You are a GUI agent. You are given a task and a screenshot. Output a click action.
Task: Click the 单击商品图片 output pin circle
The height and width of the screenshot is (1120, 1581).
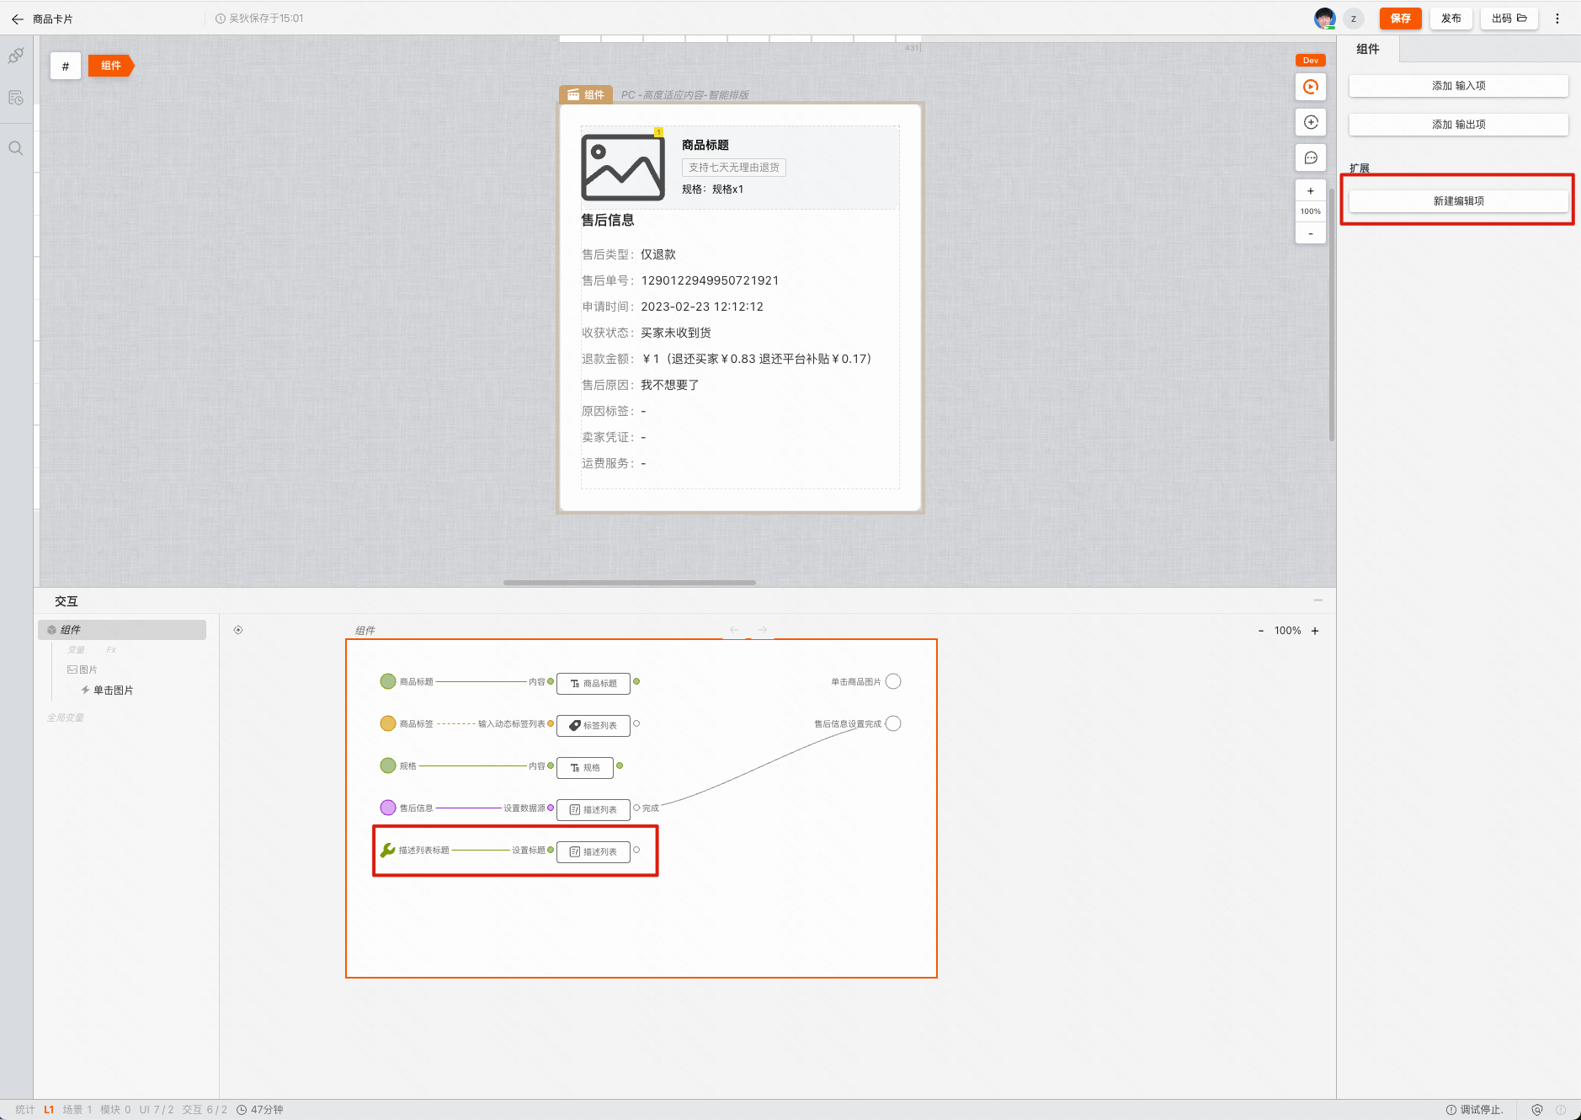click(x=893, y=681)
